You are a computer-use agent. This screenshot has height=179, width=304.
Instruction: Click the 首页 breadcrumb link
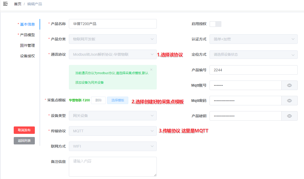(18, 4)
